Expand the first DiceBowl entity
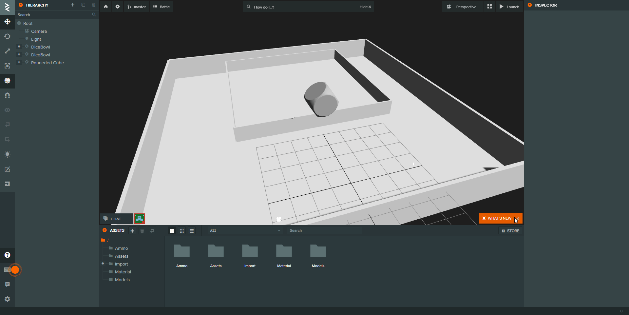Image resolution: width=629 pixels, height=315 pixels. pyautogui.click(x=19, y=47)
